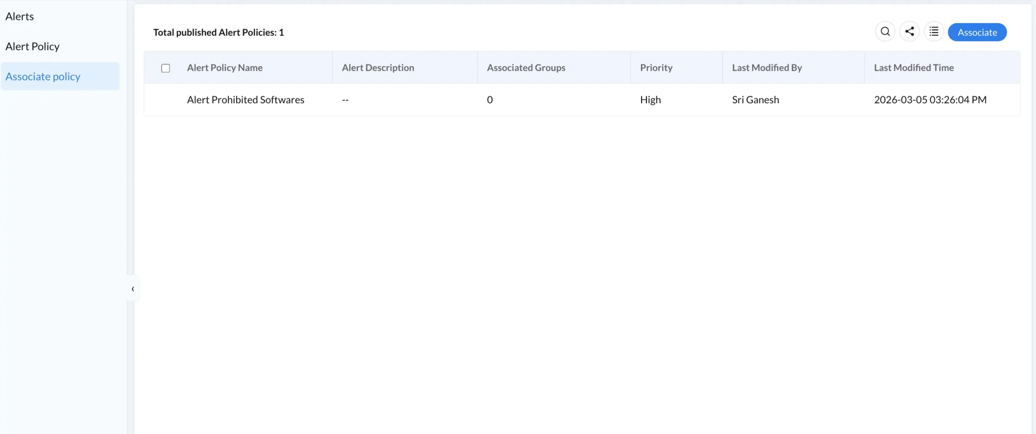Click the Associate button
The height and width of the screenshot is (434, 1036).
pos(977,32)
